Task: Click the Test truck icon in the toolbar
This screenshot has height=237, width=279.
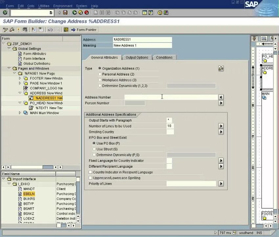Action: point(25,30)
